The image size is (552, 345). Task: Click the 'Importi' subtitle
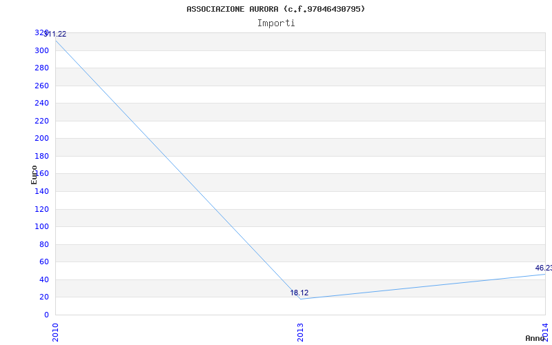click(276, 23)
